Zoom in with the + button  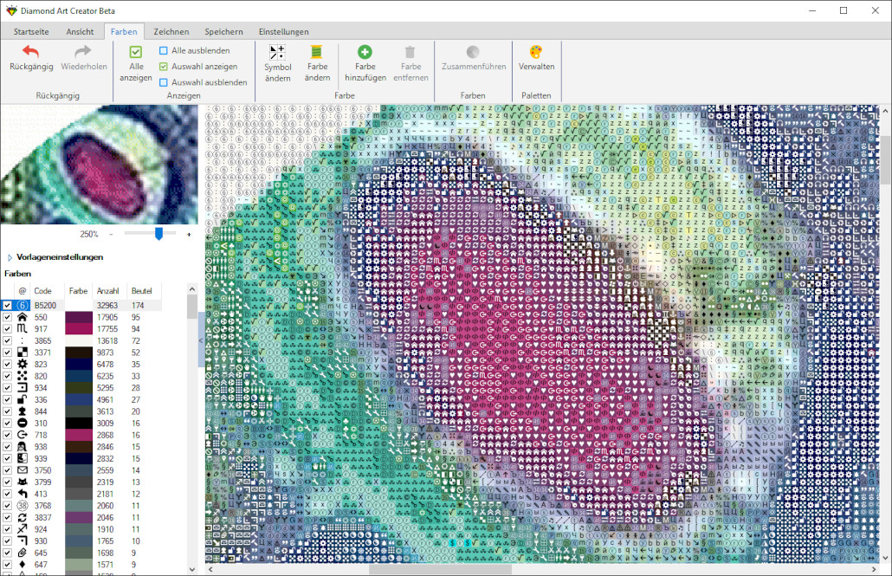tap(189, 234)
